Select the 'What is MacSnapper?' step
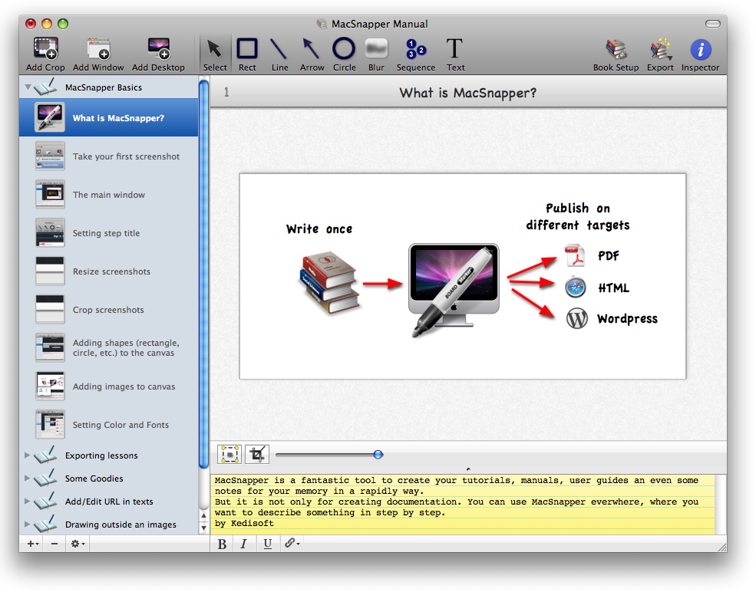Image resolution: width=756 pixels, height=592 pixels. [x=108, y=117]
